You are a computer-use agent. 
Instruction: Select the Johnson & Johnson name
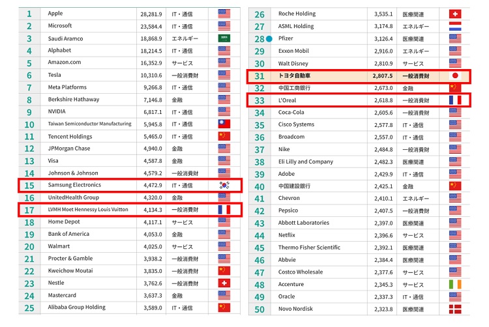73,173
